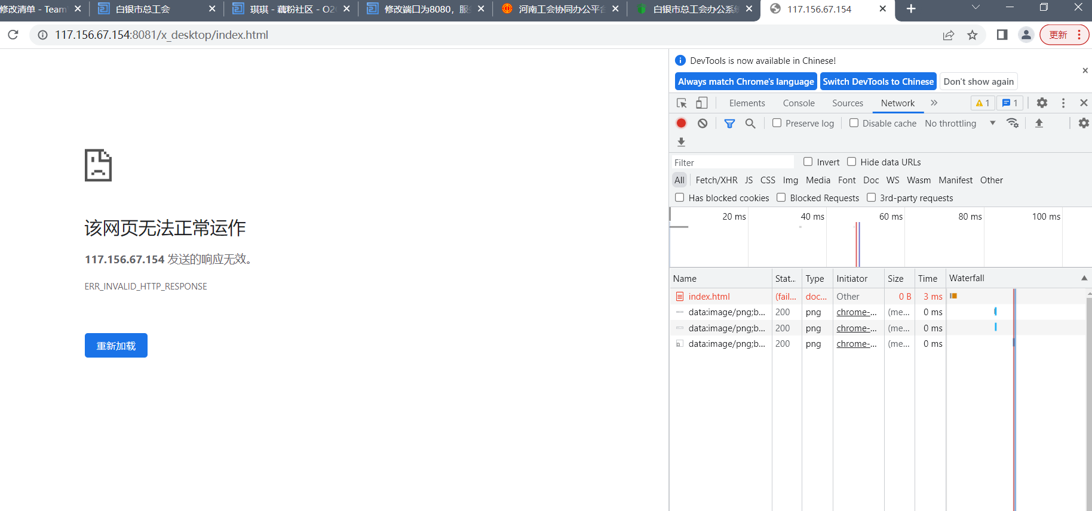Open the first chrome- initiator link
Screen dimensions: 1092x511
point(857,312)
